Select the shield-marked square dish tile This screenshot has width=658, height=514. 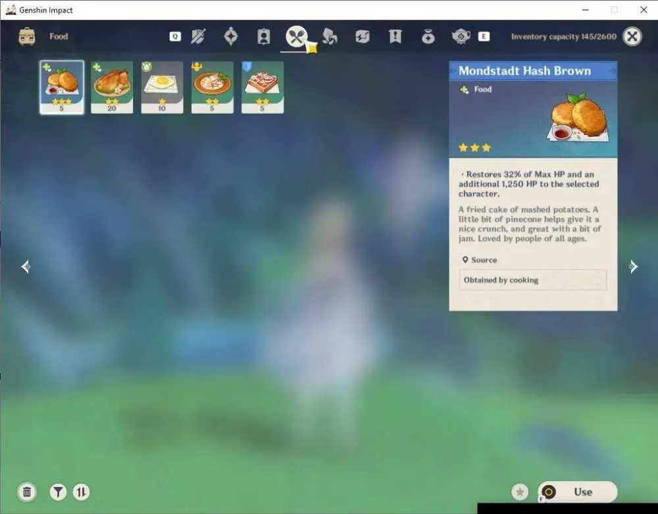(263, 88)
